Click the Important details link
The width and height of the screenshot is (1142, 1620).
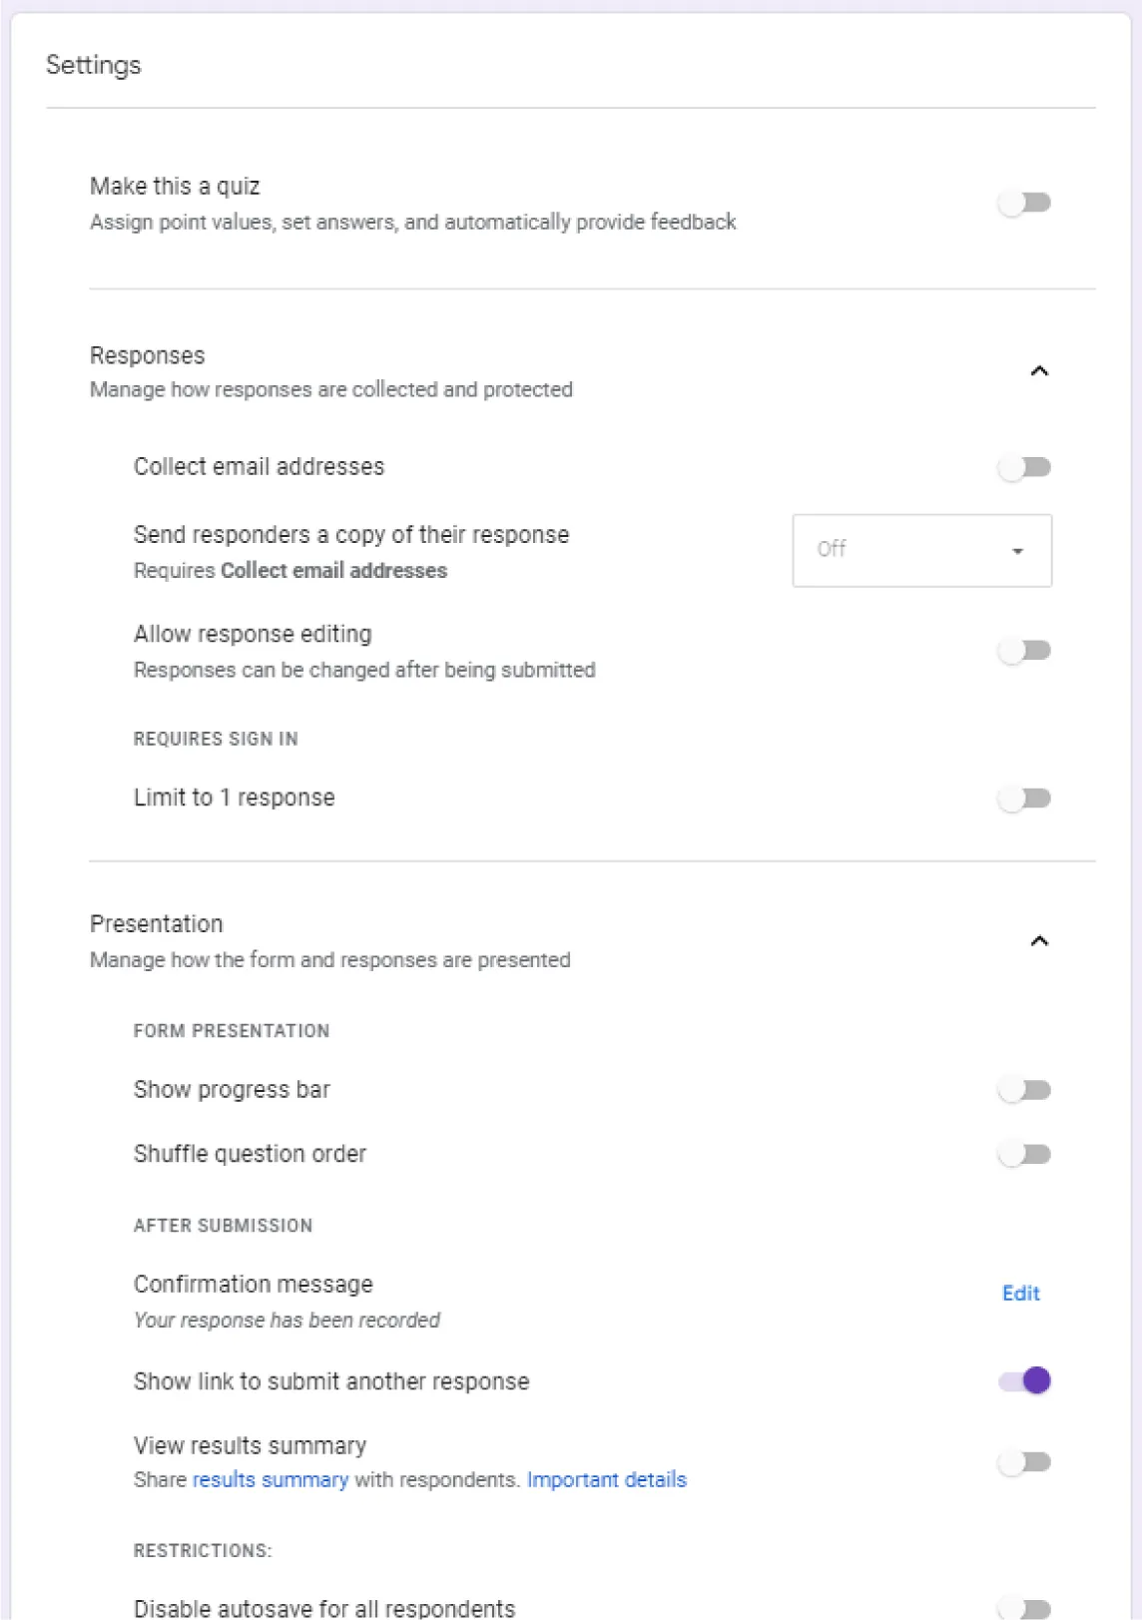(x=606, y=1480)
